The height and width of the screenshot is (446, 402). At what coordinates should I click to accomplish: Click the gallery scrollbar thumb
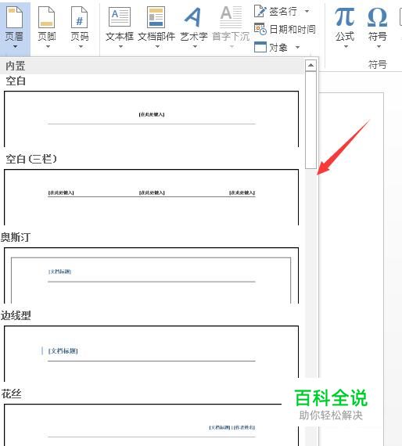tap(310, 120)
